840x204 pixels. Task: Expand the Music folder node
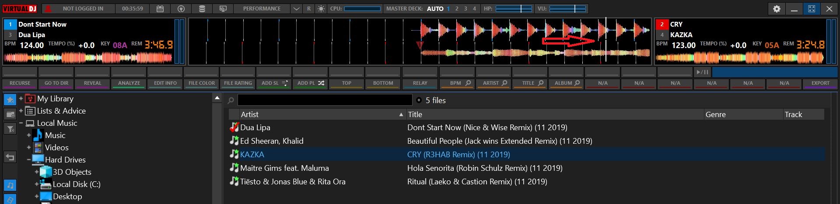coord(29,135)
